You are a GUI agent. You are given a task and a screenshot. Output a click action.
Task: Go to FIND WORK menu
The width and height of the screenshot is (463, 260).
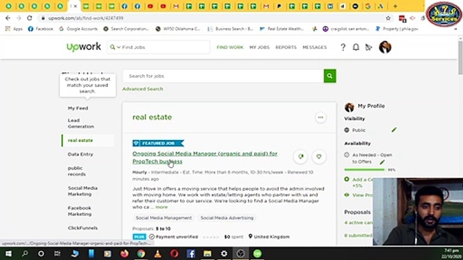click(230, 47)
